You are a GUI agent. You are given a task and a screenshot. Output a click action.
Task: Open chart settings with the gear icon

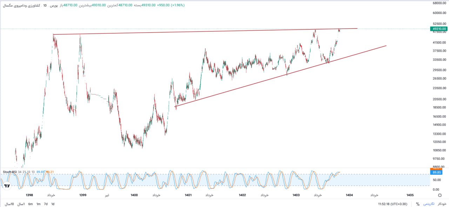(440, 195)
